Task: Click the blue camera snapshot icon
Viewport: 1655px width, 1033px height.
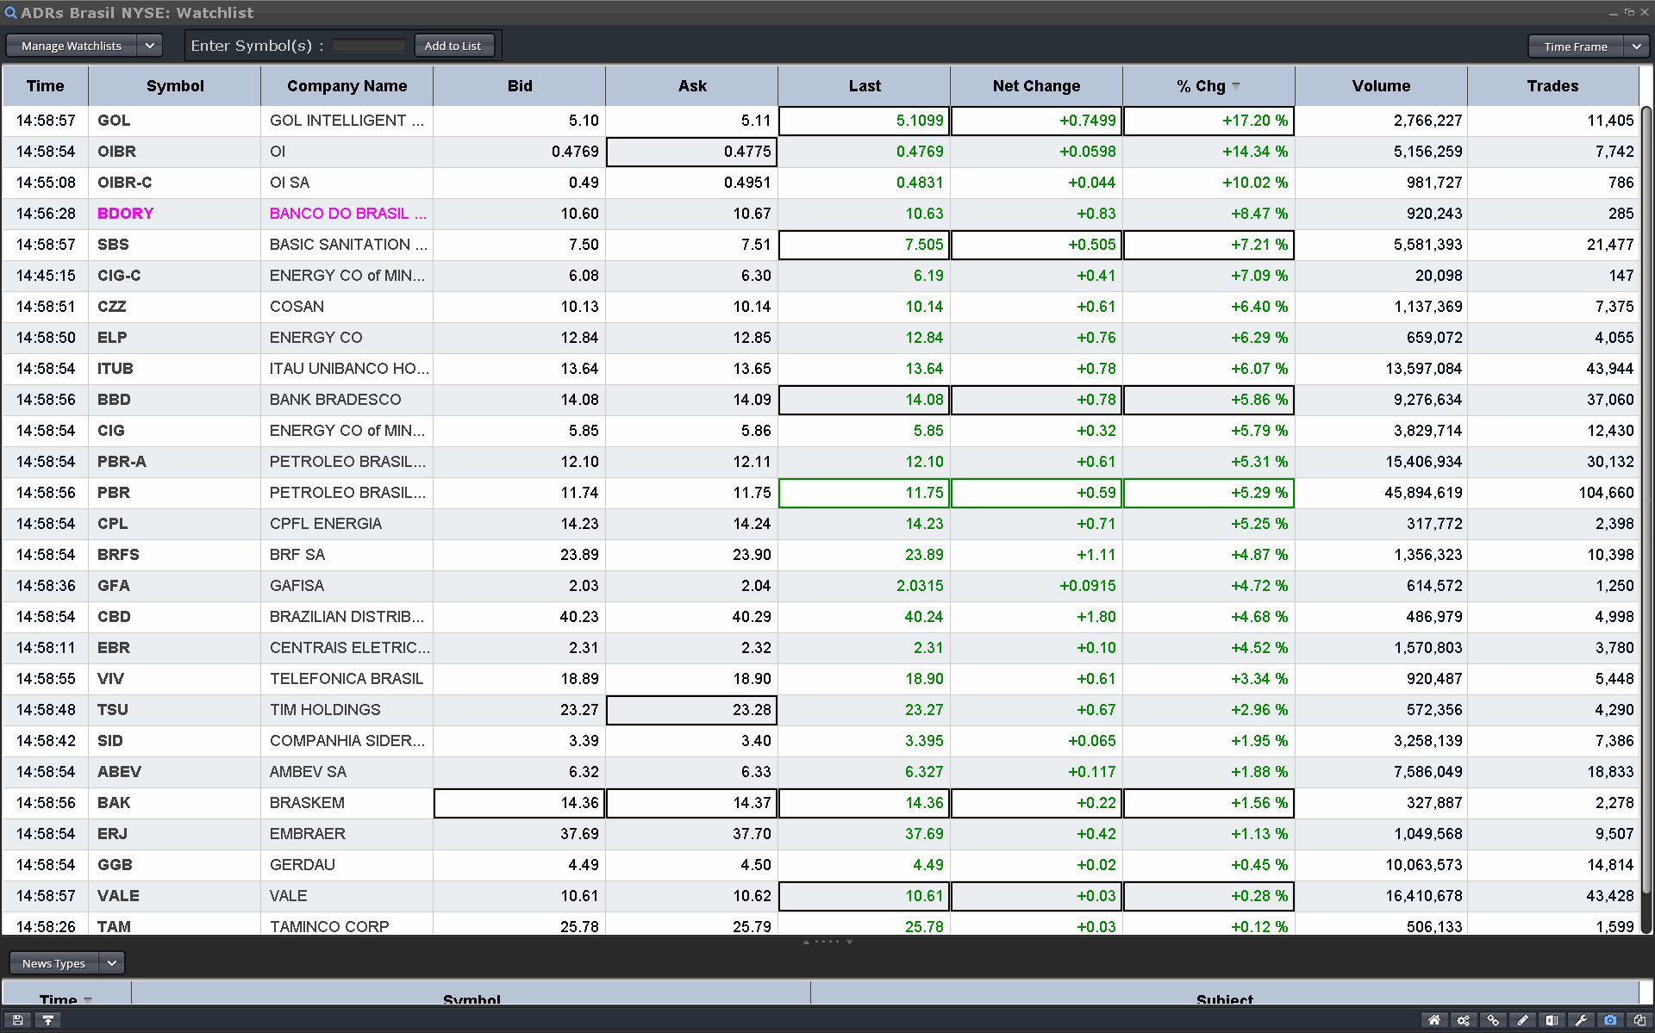Action: point(1610,1020)
